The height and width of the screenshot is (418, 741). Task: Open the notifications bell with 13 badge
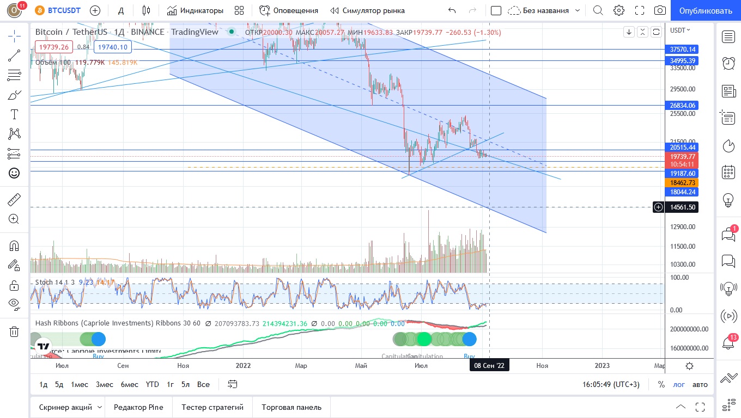728,343
